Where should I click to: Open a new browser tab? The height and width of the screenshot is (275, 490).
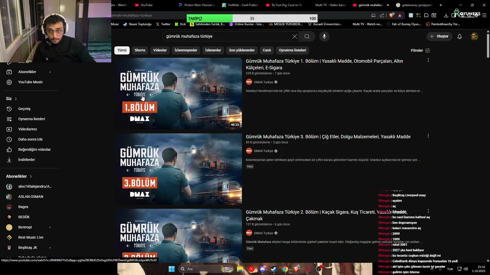(x=441, y=5)
